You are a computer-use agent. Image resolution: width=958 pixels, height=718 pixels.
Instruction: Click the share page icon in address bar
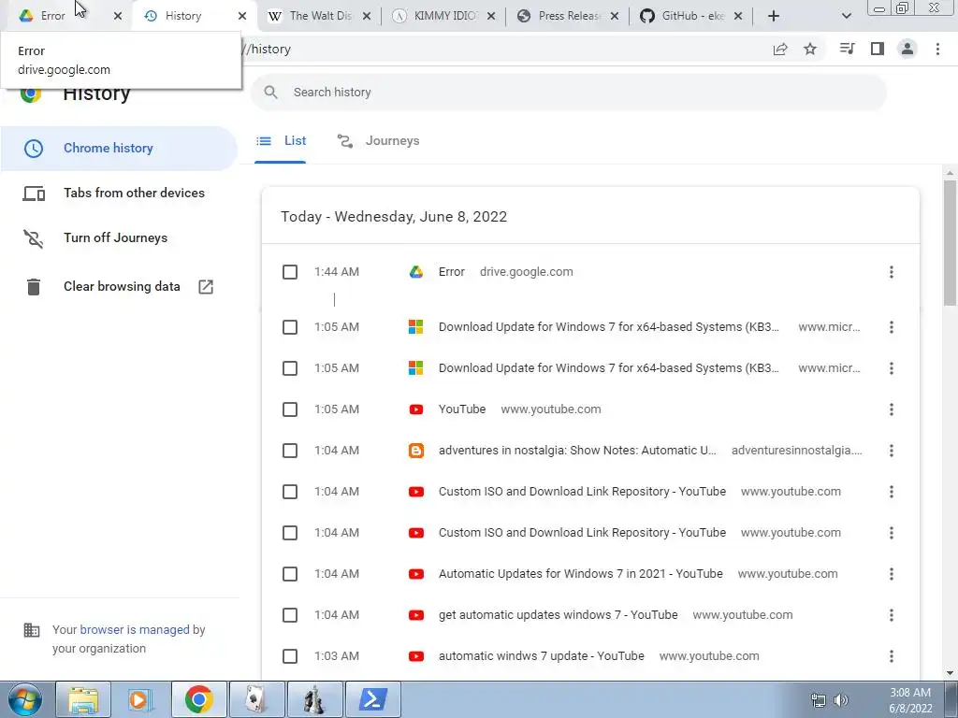pos(780,50)
